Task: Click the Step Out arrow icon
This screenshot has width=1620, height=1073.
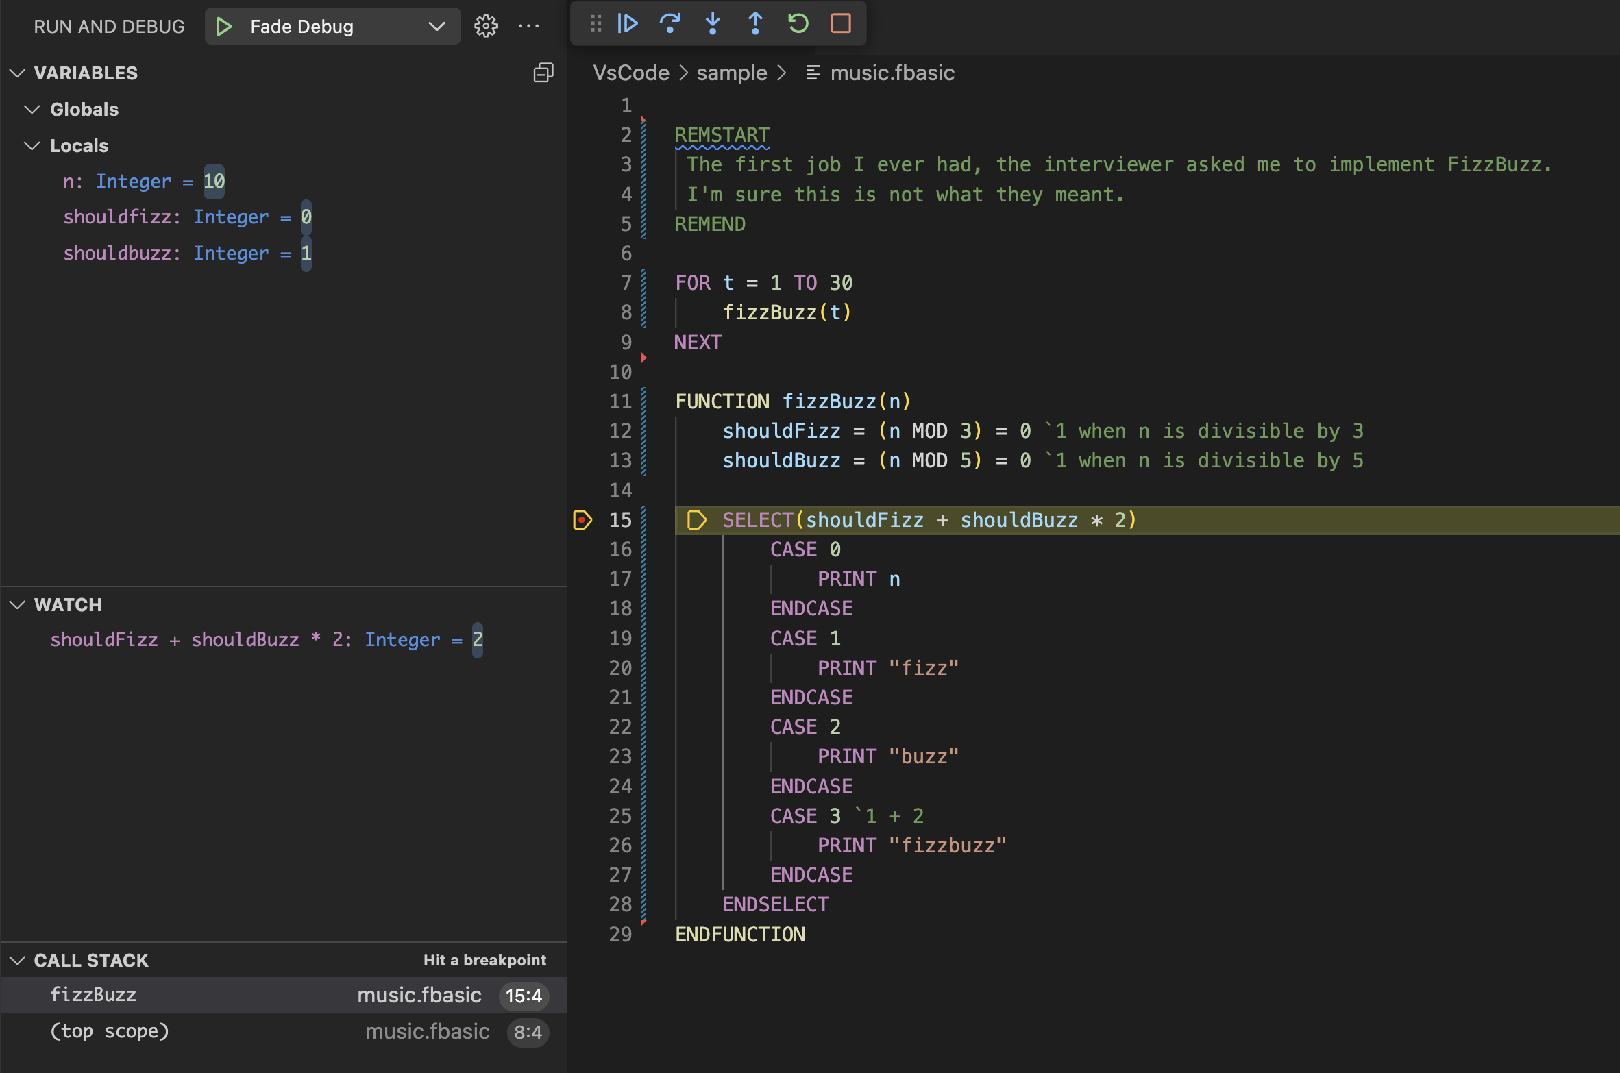Action: tap(755, 24)
